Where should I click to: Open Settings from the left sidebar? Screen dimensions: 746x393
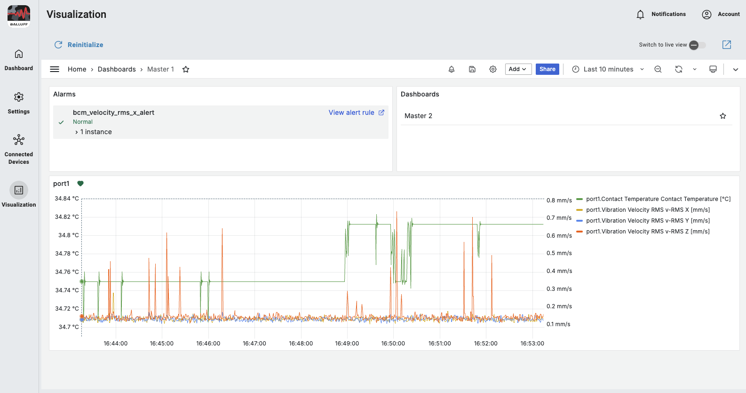(19, 103)
